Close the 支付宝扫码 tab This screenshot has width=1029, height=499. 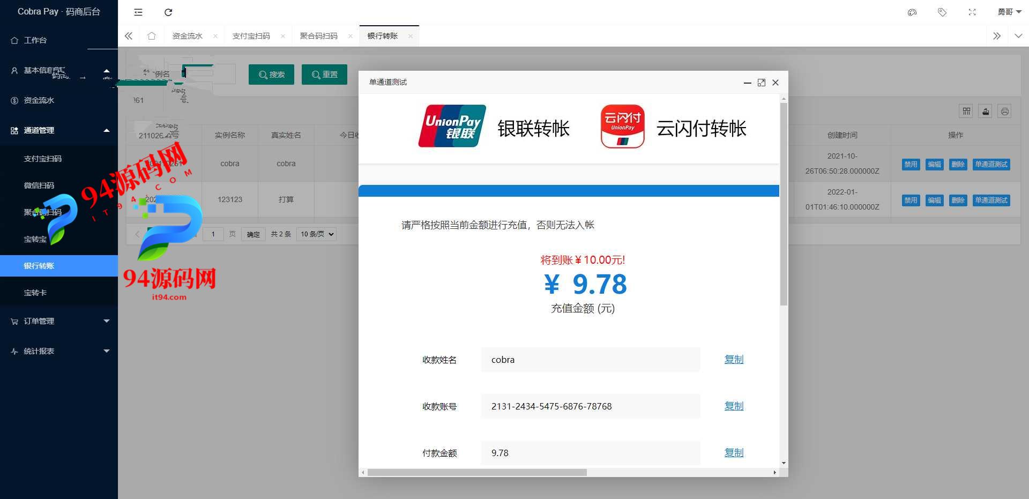[283, 36]
